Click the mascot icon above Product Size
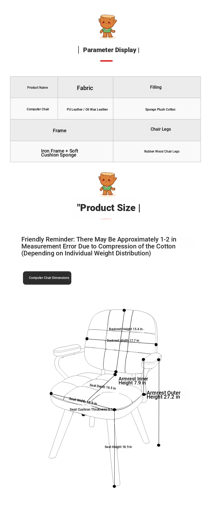The width and height of the screenshot is (211, 518). coord(108,184)
